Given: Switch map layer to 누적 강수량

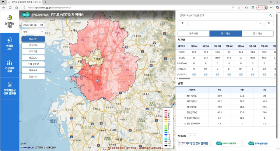Looking at the screenshot, I should point(34,64).
